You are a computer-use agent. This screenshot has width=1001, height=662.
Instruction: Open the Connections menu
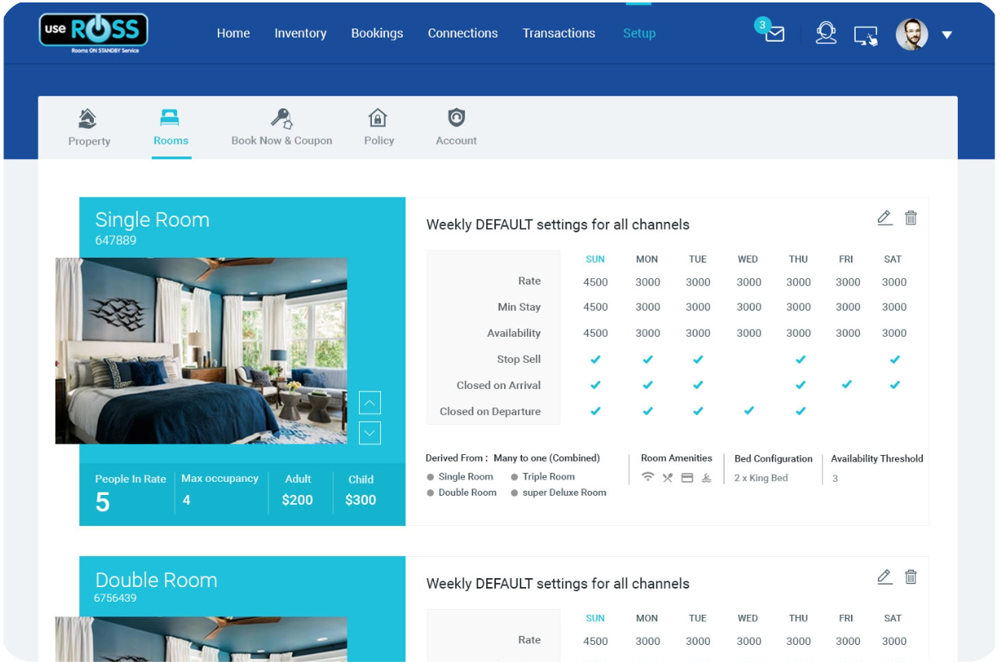463,33
